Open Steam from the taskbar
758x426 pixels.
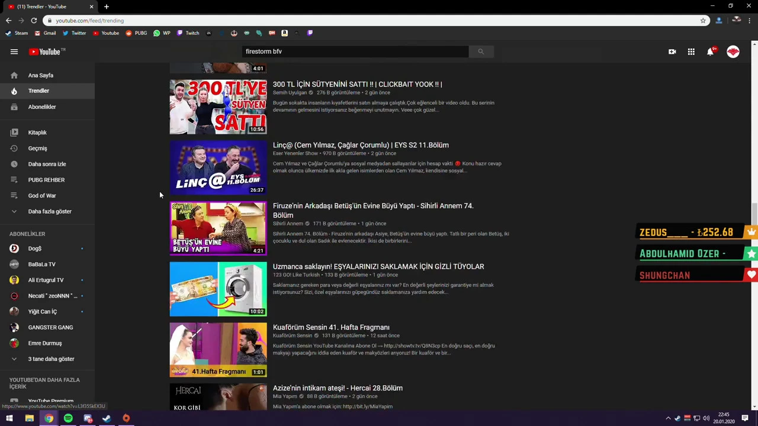click(x=107, y=418)
